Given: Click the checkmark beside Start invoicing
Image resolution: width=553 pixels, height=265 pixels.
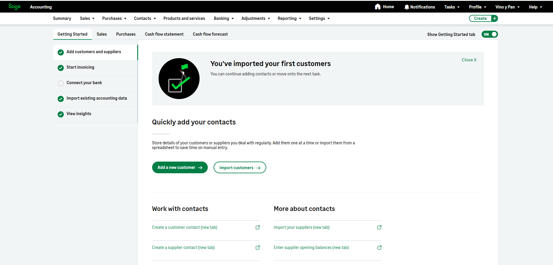Looking at the screenshot, I should [x=61, y=67].
